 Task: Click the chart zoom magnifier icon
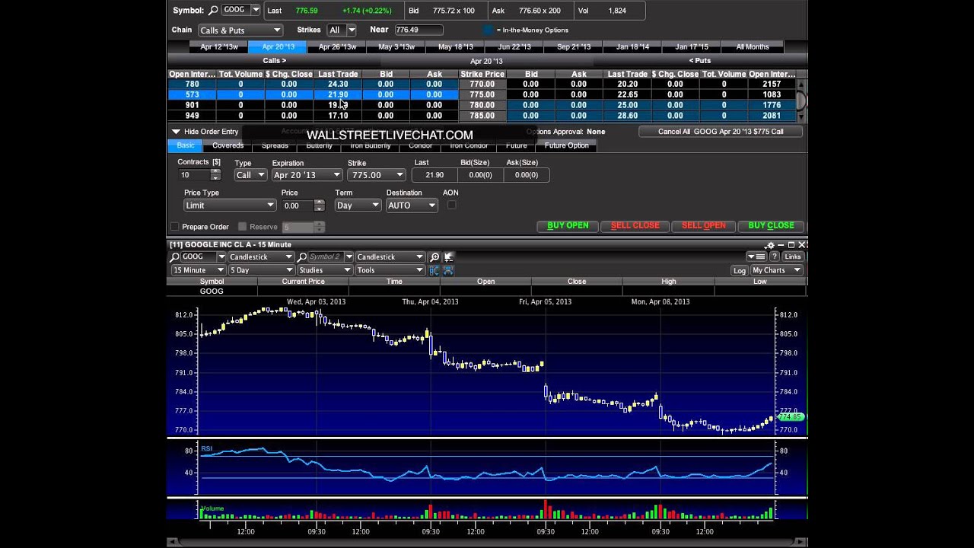434,257
